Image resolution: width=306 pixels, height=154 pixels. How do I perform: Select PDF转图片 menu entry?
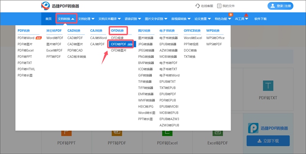(x=25, y=44)
